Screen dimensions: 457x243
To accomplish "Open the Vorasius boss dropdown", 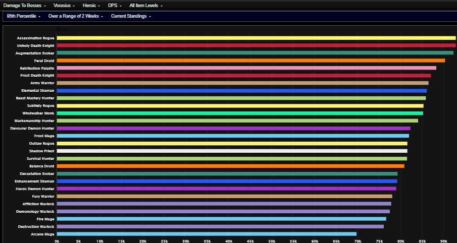I will [64, 6].
